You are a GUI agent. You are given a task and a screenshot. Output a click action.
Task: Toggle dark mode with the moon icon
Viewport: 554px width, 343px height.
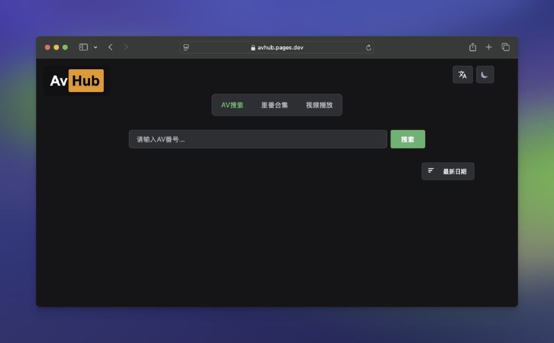pos(485,75)
